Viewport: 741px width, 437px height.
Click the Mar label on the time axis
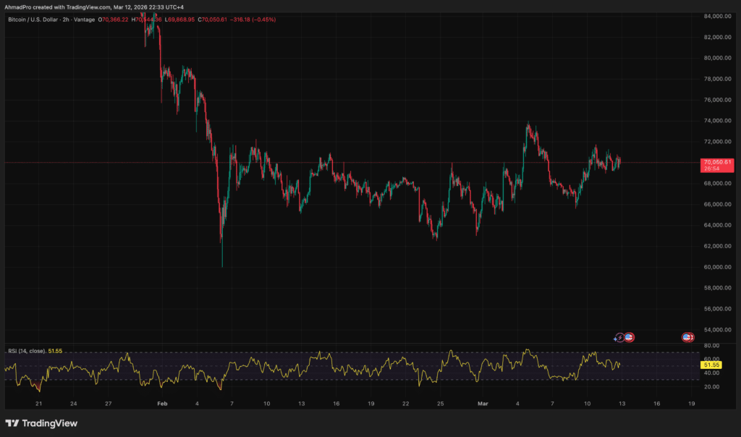point(483,402)
